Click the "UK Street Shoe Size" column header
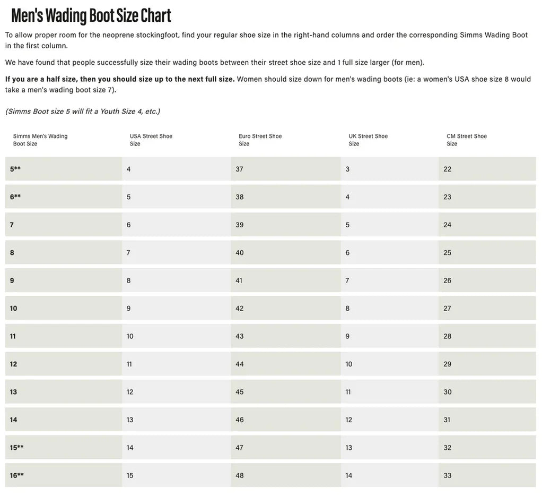The image size is (542, 495). (368, 140)
